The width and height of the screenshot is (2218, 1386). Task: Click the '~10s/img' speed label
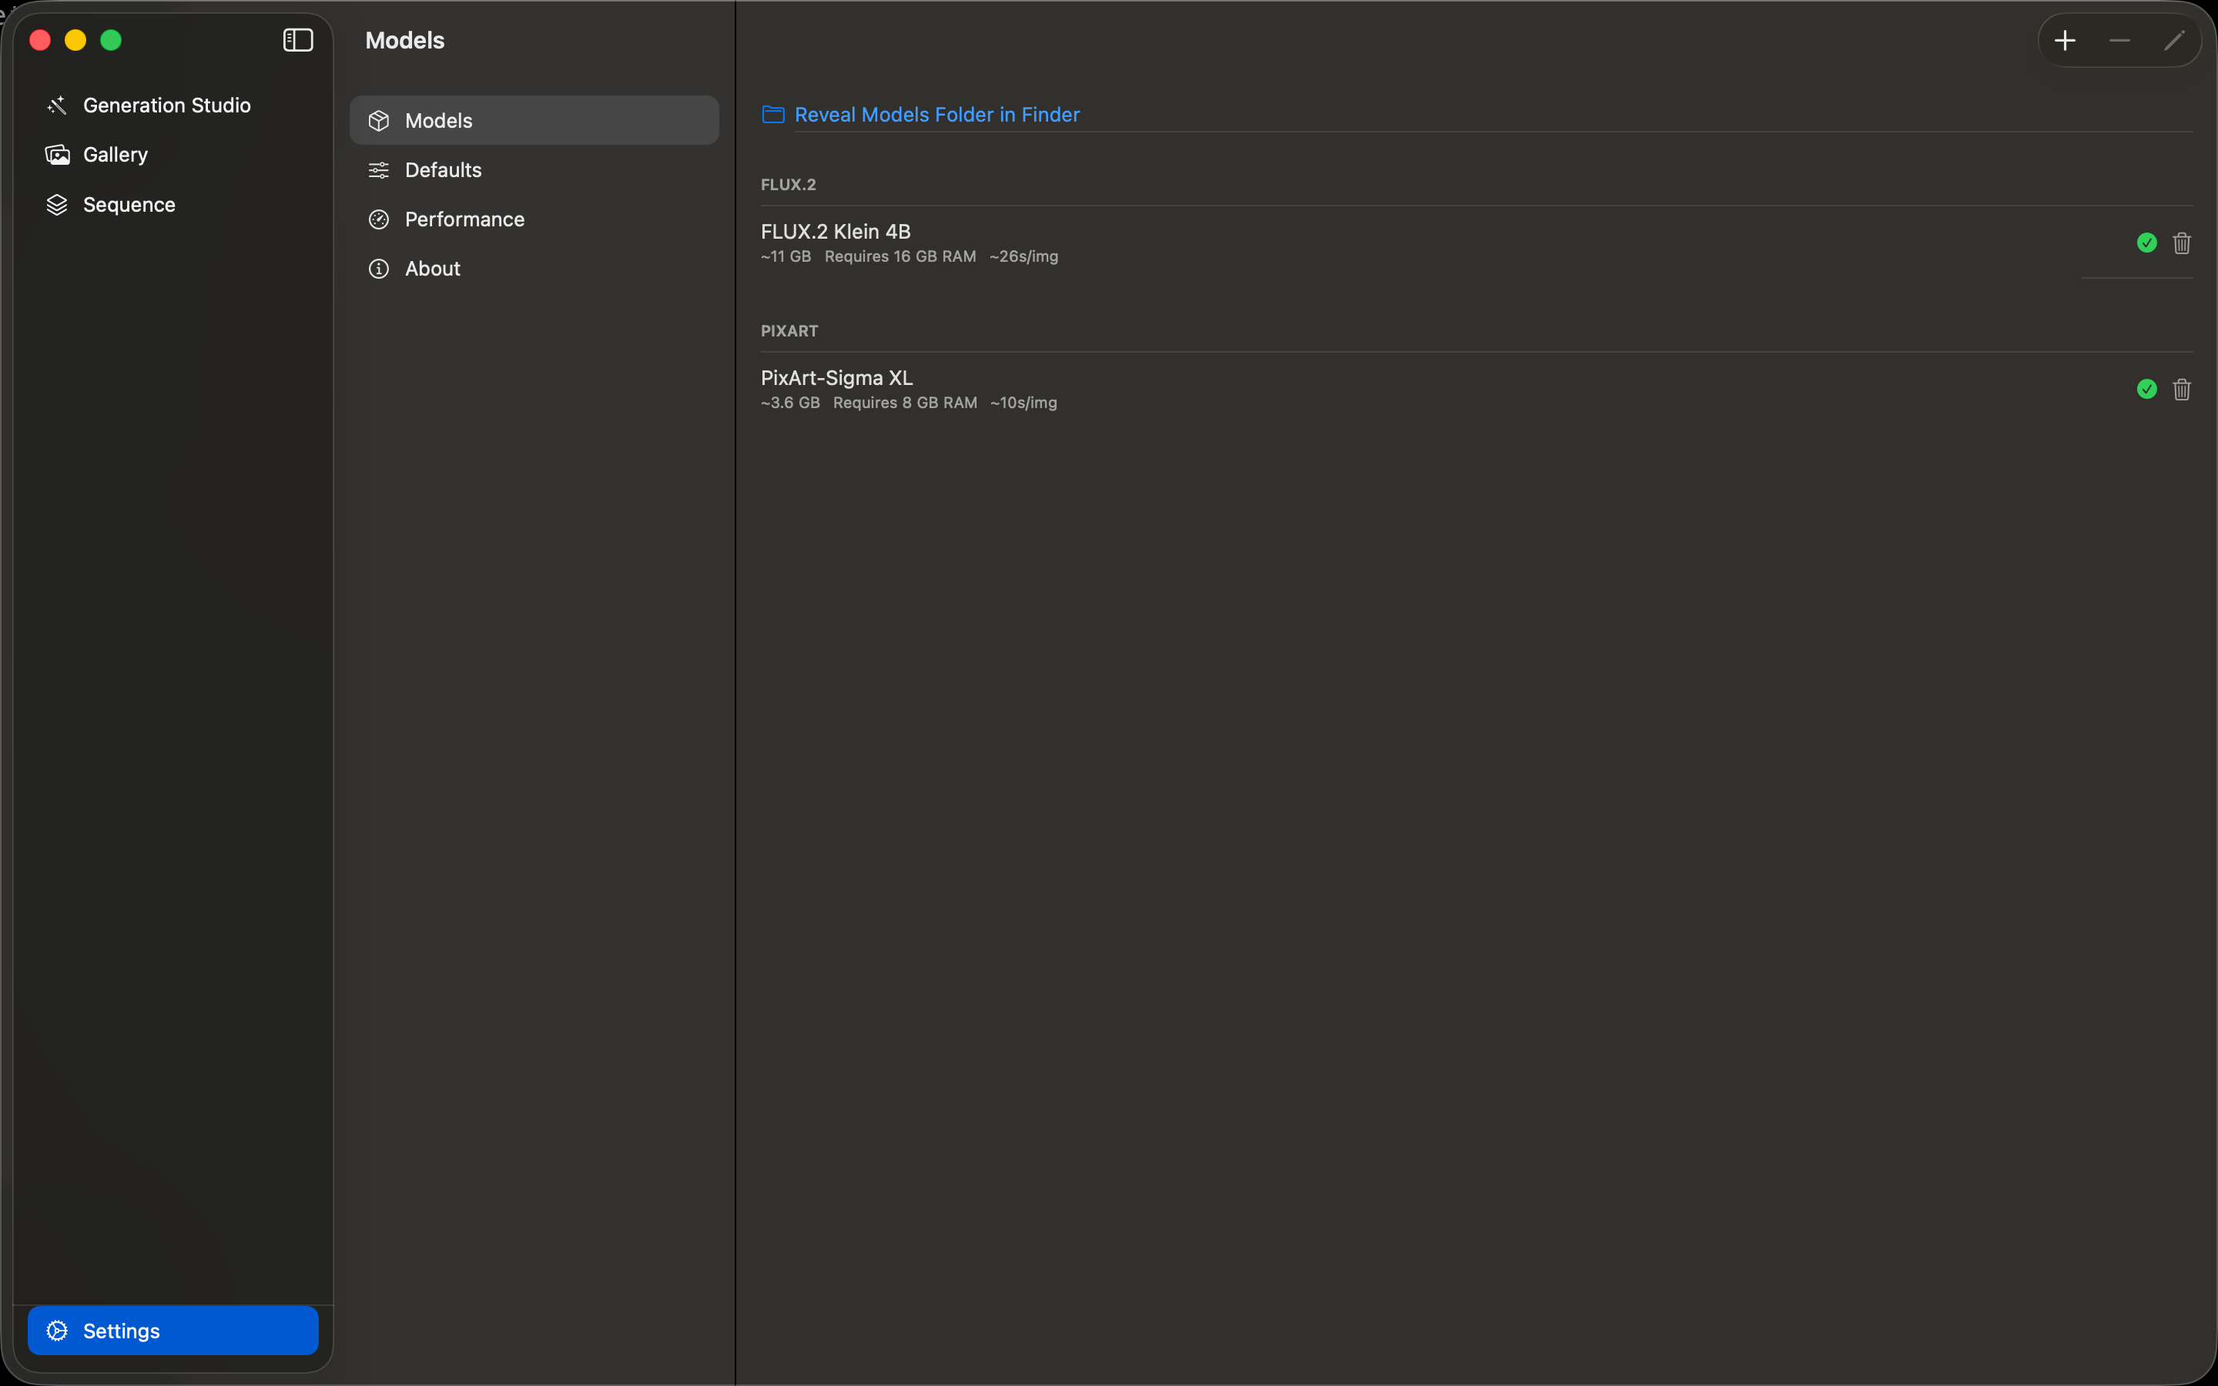pos(1024,403)
